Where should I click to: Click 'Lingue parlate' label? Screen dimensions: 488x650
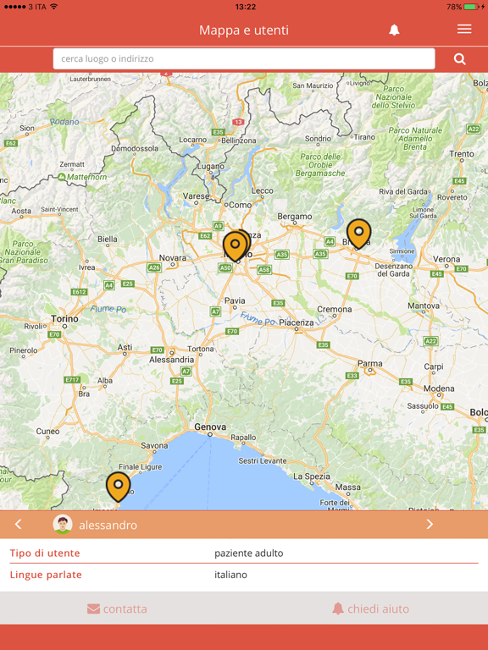point(46,575)
